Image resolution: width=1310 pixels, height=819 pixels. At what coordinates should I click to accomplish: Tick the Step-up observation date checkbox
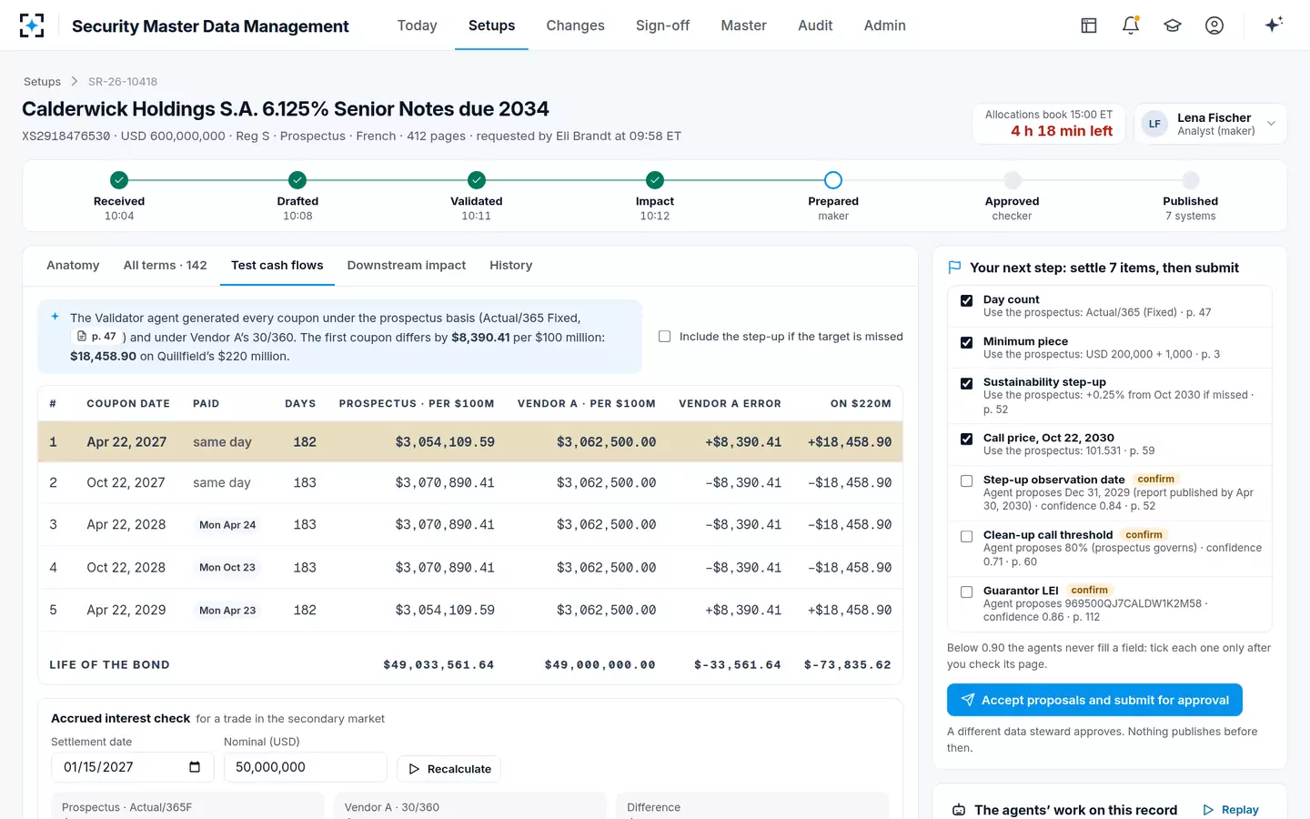coord(966,480)
